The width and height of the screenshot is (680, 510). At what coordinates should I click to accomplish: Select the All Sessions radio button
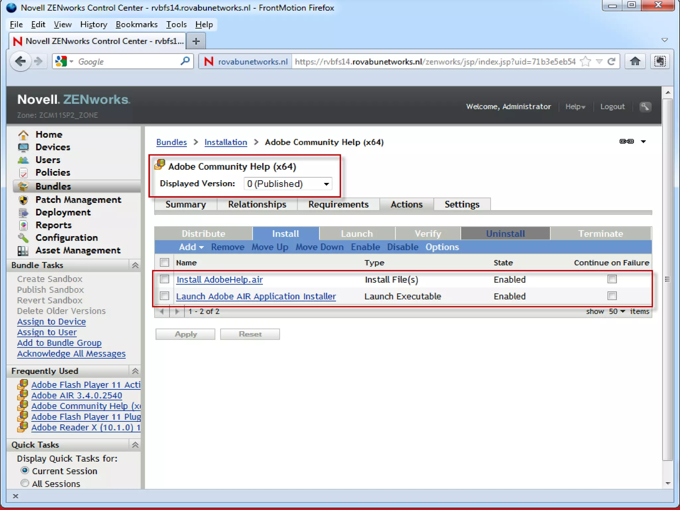[x=25, y=483]
